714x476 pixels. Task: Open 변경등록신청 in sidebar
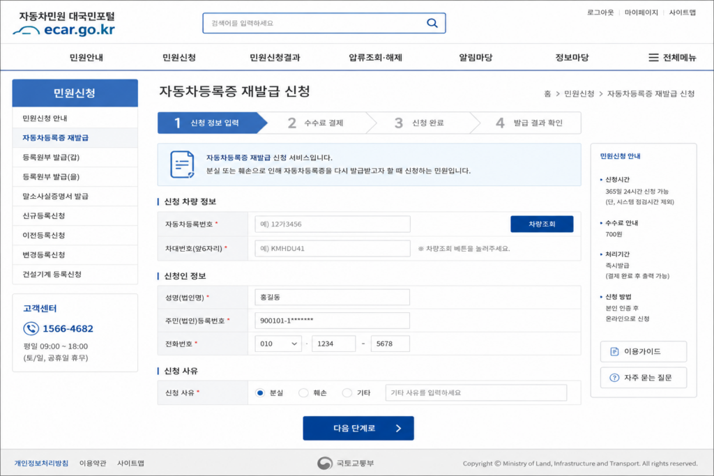coord(75,255)
